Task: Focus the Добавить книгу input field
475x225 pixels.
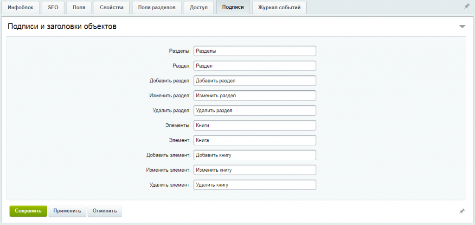Action: (255, 155)
